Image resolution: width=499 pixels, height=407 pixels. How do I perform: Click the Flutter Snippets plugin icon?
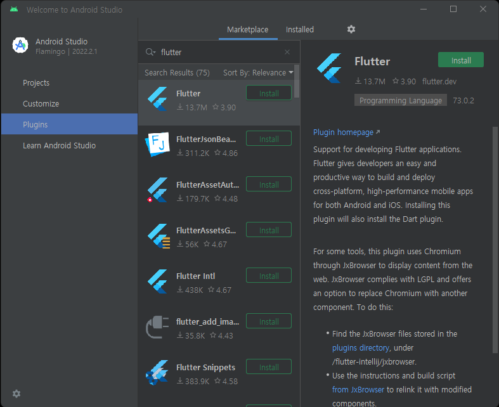coord(157,373)
